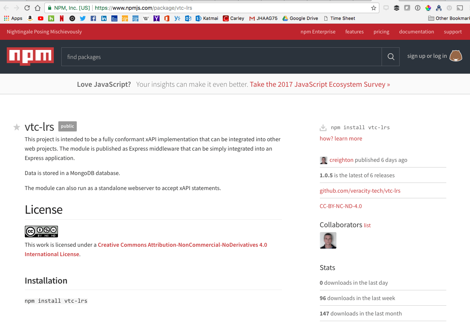Click the CC-BY-NC-ND-4.0 license link
The height and width of the screenshot is (323, 470).
coord(341,206)
